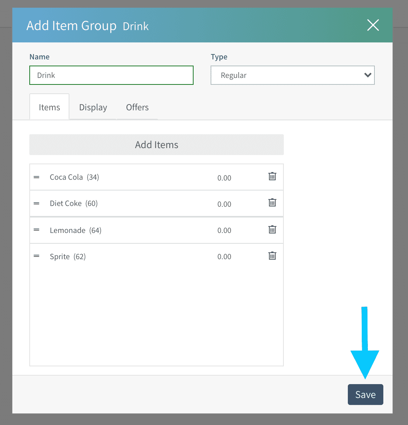Click the Coca Cola price value 0.00

[224, 178]
